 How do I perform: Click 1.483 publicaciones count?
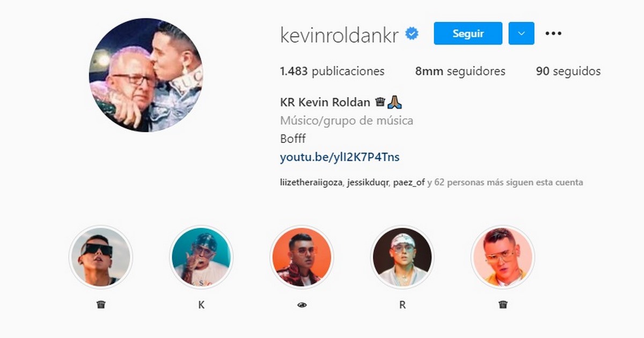tap(332, 71)
